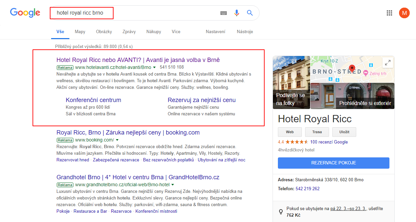The height and width of the screenshot is (222, 416).
Task: Click the REZERVACE POKOJE button
Action: pyautogui.click(x=334, y=163)
